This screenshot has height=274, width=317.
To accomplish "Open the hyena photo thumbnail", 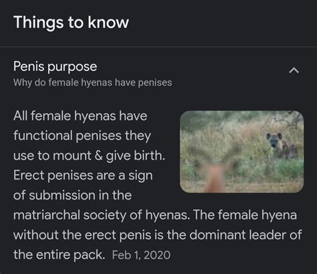I will point(241,151).
